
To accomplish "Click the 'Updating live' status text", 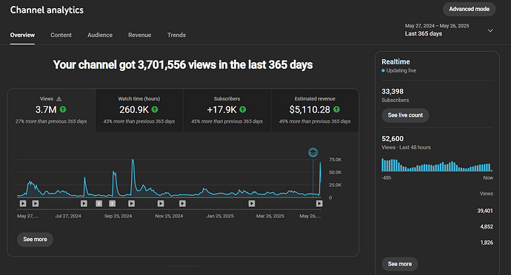I will pyautogui.click(x=401, y=71).
